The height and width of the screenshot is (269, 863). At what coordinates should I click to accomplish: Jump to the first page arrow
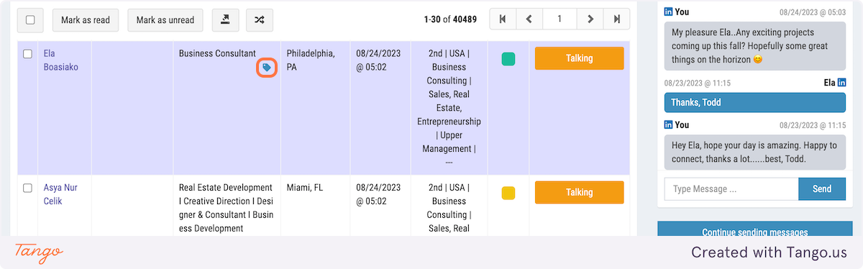click(x=503, y=19)
